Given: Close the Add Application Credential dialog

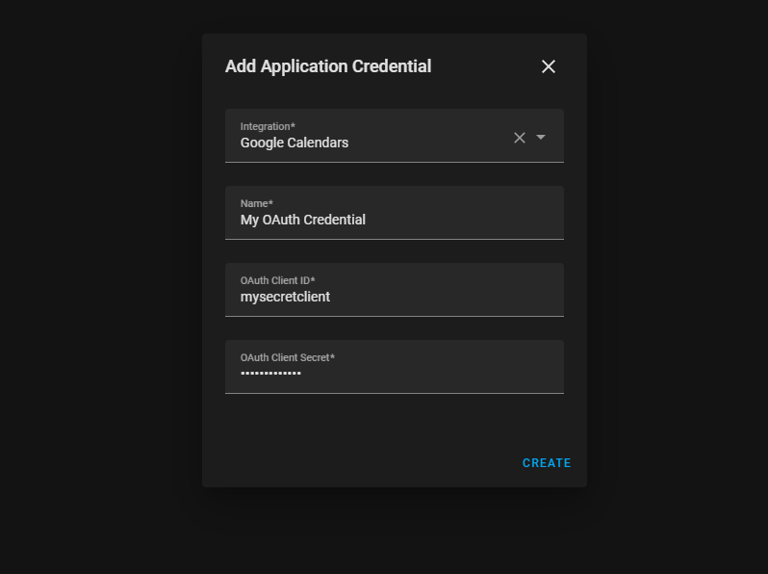Looking at the screenshot, I should tap(548, 66).
